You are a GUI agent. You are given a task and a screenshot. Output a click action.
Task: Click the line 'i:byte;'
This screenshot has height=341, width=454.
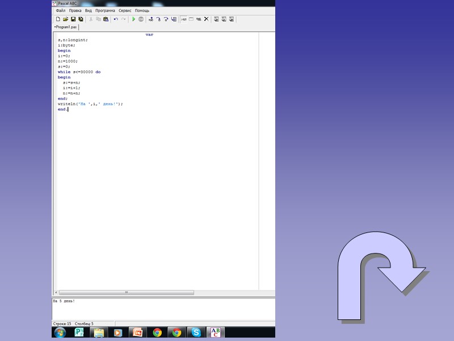pyautogui.click(x=66, y=45)
